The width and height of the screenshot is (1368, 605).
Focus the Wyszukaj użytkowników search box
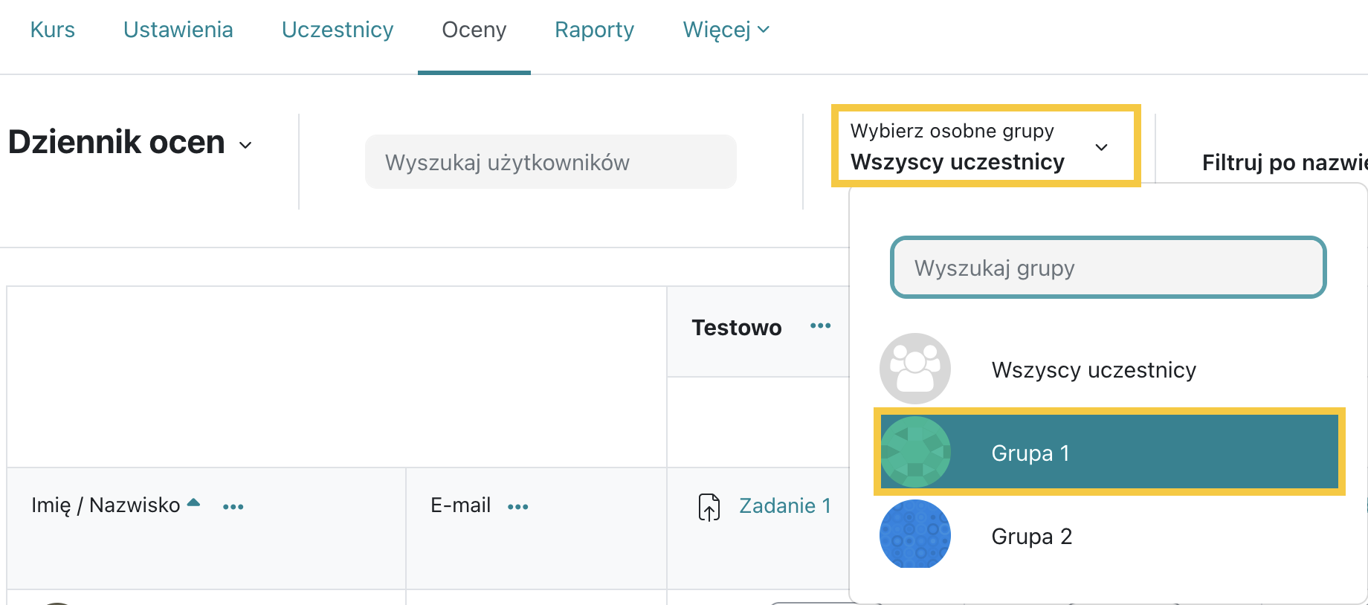[550, 162]
